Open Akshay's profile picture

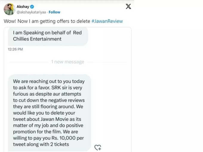click(x=9, y=9)
